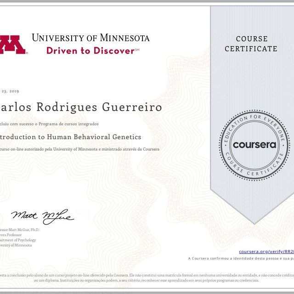This screenshot has width=294, height=294.
Task: Click the Matt McGue handwritten signature
Action: pos(42,216)
